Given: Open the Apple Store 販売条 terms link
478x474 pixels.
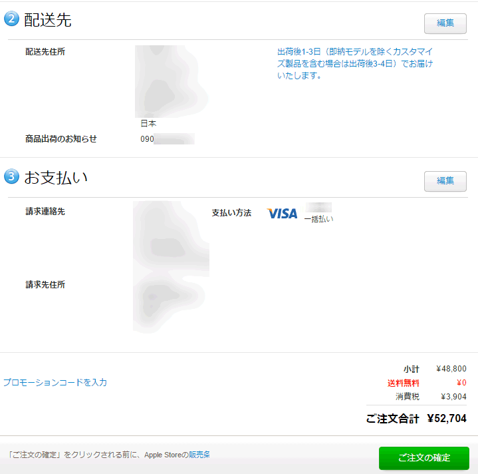Looking at the screenshot, I should tap(199, 455).
